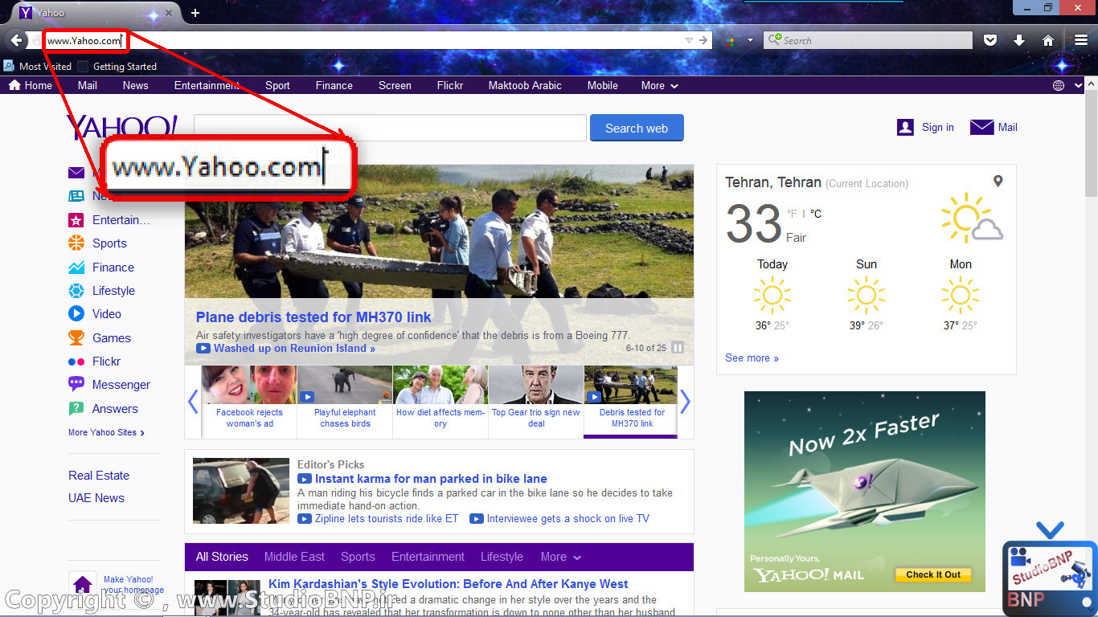Close the Yahoo tab
This screenshot has width=1098, height=617.
168,13
